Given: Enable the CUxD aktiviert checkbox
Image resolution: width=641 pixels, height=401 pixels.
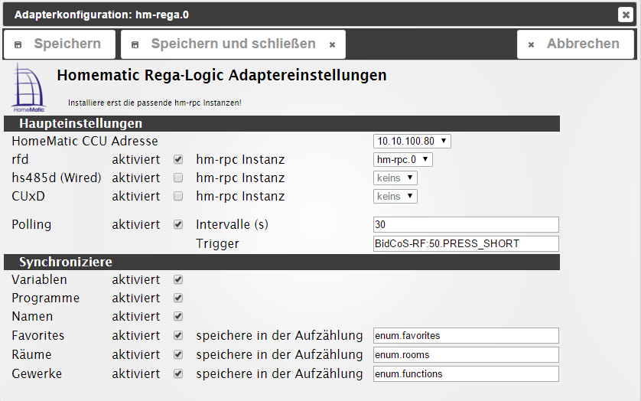Looking at the screenshot, I should [177, 196].
